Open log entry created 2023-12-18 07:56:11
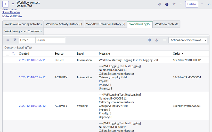The image size is (212, 132). tap(32, 60)
